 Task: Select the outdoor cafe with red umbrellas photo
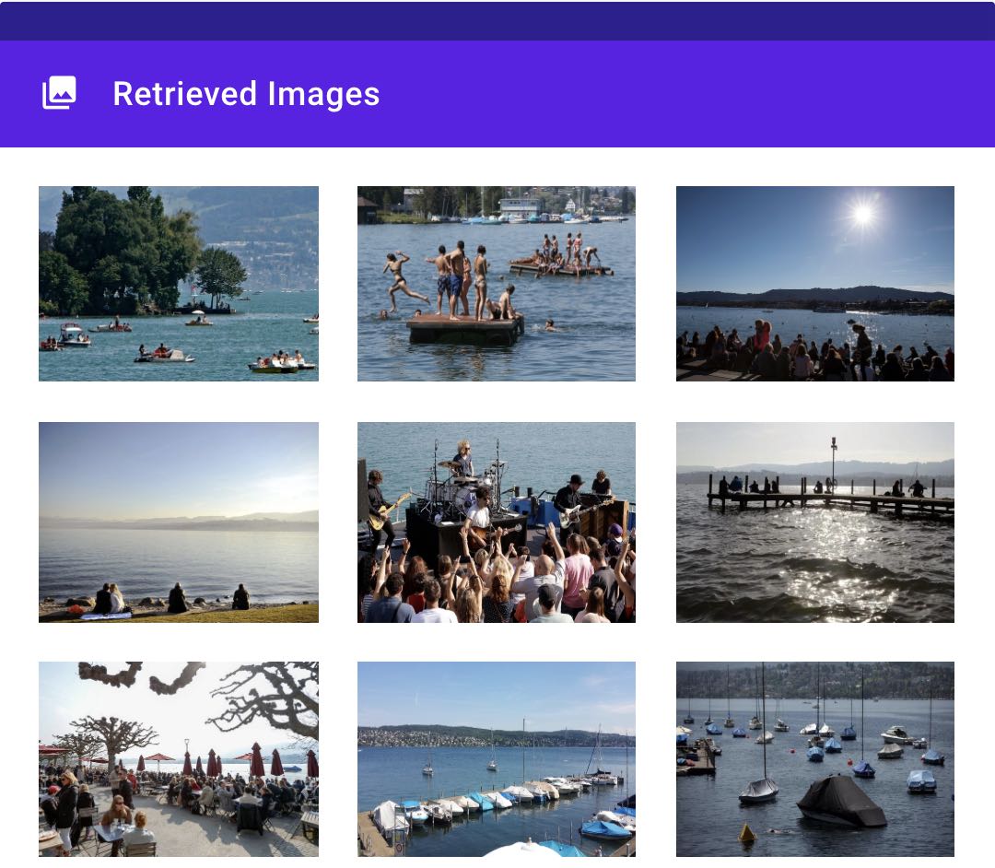[179, 759]
